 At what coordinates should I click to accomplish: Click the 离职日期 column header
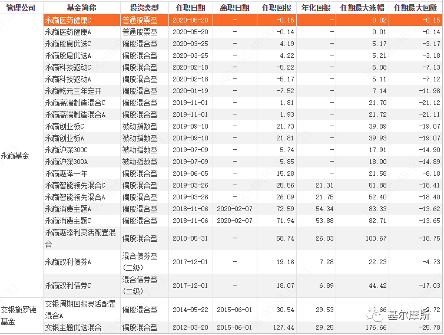coord(235,8)
